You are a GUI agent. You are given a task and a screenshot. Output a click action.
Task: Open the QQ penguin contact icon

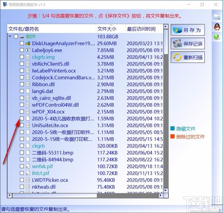pyautogui.click(x=217, y=27)
